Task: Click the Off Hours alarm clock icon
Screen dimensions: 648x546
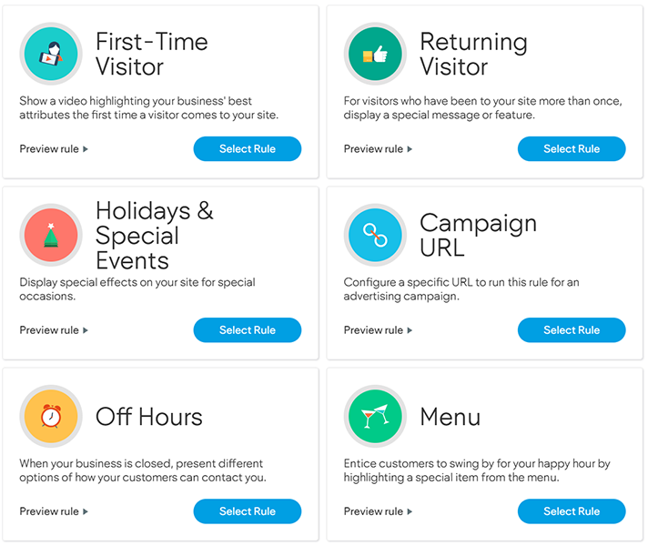Action: coord(51,417)
